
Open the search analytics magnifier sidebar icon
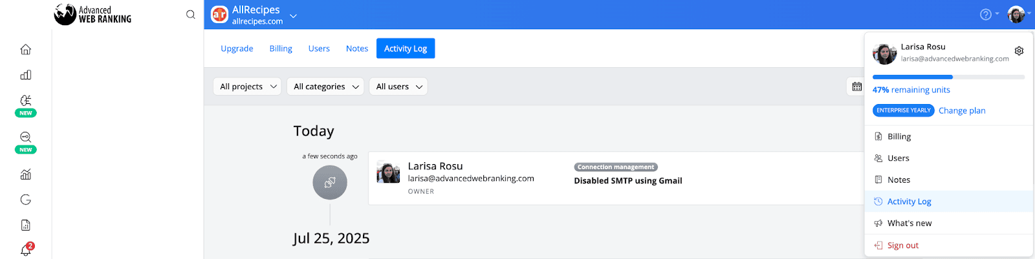(x=26, y=137)
